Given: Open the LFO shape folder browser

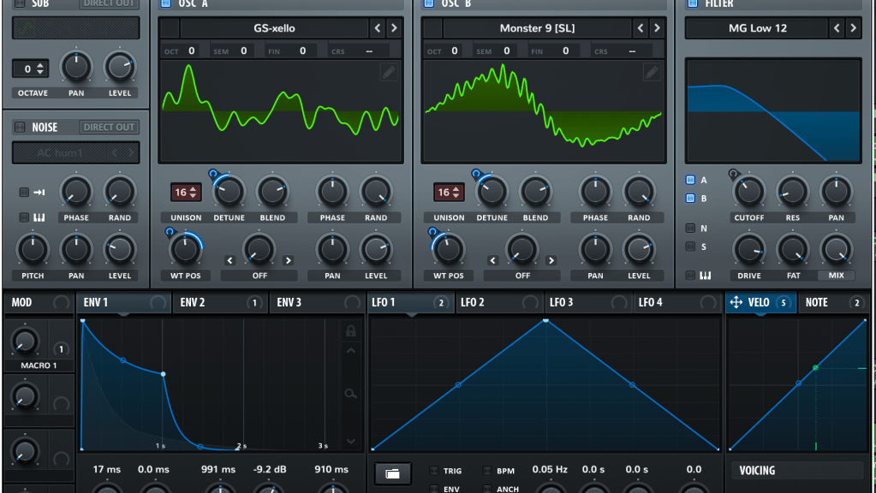Looking at the screenshot, I should 392,472.
